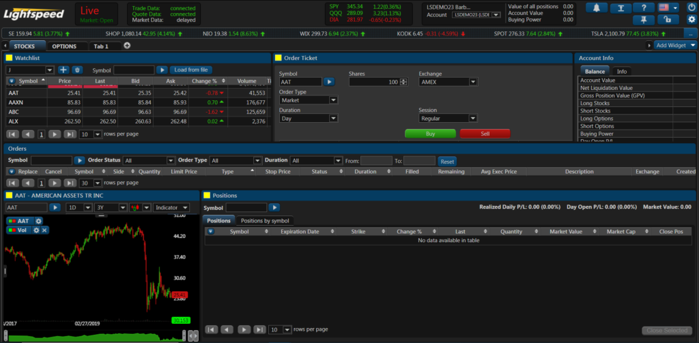Go to previous page in Orders pager
Screen dimensions: 699x343
28,183
